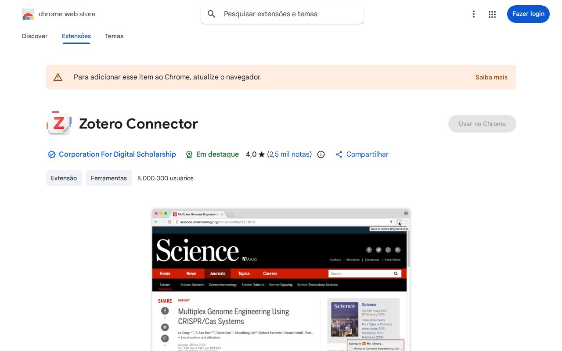Click the ratings info circle icon
Image resolution: width=562 pixels, height=351 pixels.
click(x=321, y=154)
